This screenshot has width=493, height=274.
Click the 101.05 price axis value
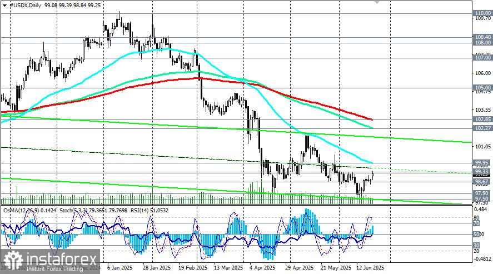[x=483, y=146]
